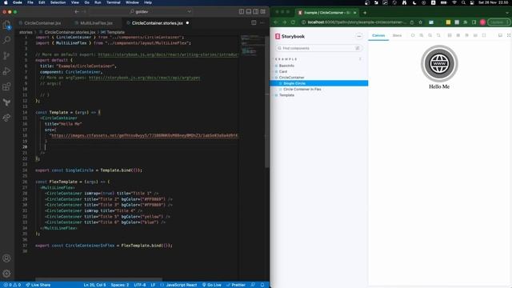
Task: Open the Selection menu in menu bar
Action: 58,2
